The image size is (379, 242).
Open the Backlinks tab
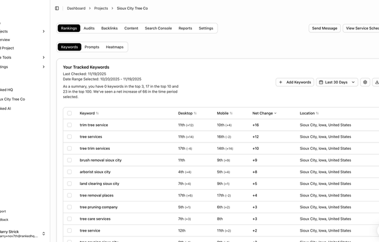(109, 28)
